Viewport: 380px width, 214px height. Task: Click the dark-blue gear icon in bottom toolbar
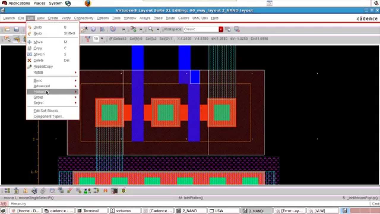pos(34,191)
